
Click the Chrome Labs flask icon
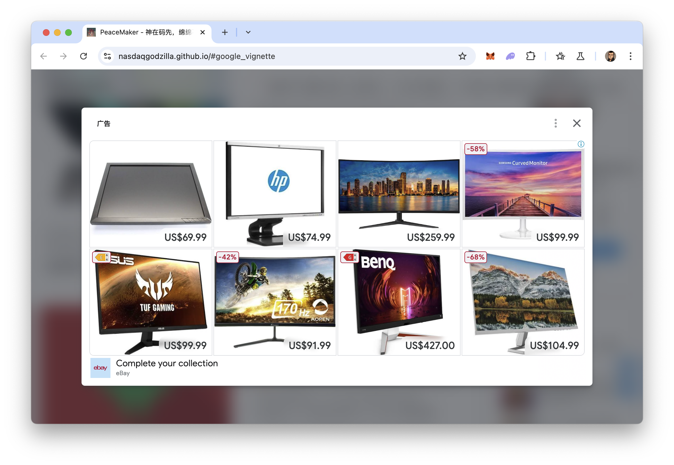point(580,56)
